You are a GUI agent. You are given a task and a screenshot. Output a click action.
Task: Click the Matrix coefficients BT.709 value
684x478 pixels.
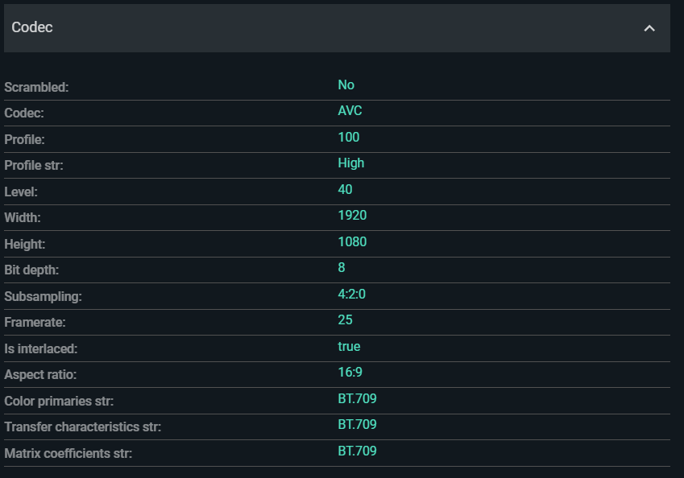point(357,451)
